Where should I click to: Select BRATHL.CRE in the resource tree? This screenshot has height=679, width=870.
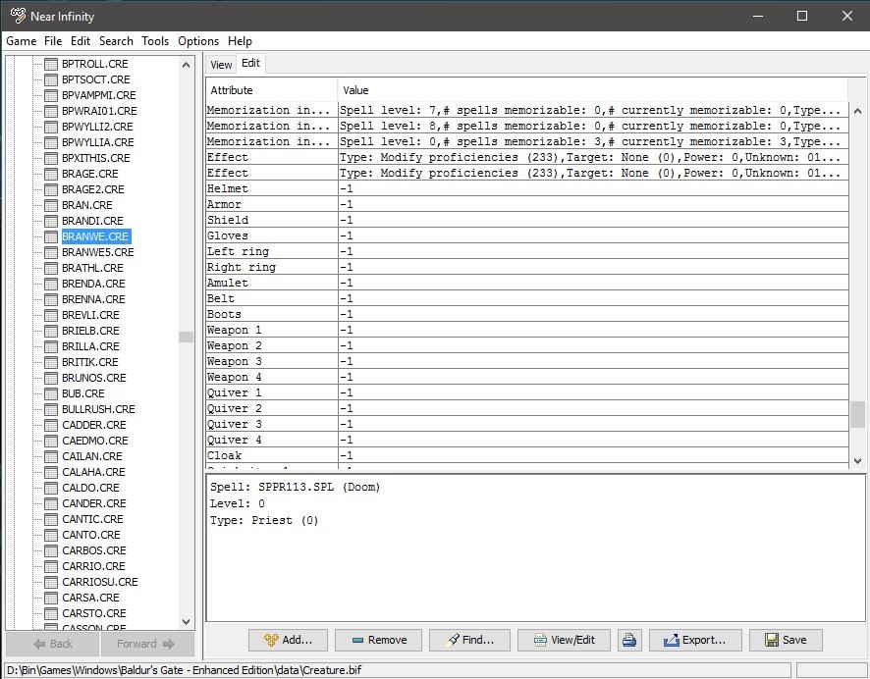coord(92,268)
